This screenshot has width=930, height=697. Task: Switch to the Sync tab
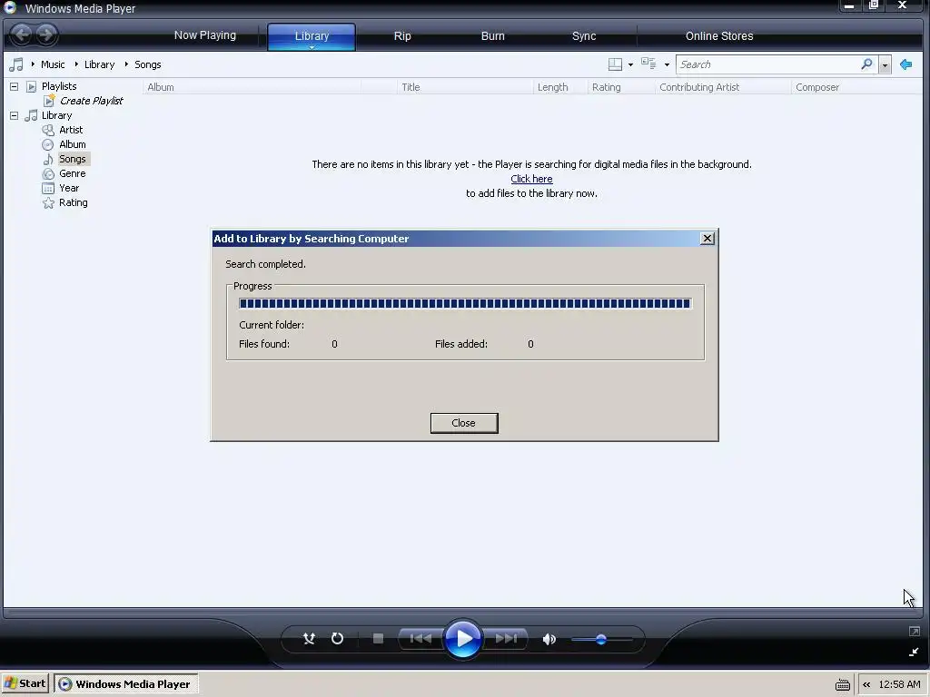click(x=584, y=35)
